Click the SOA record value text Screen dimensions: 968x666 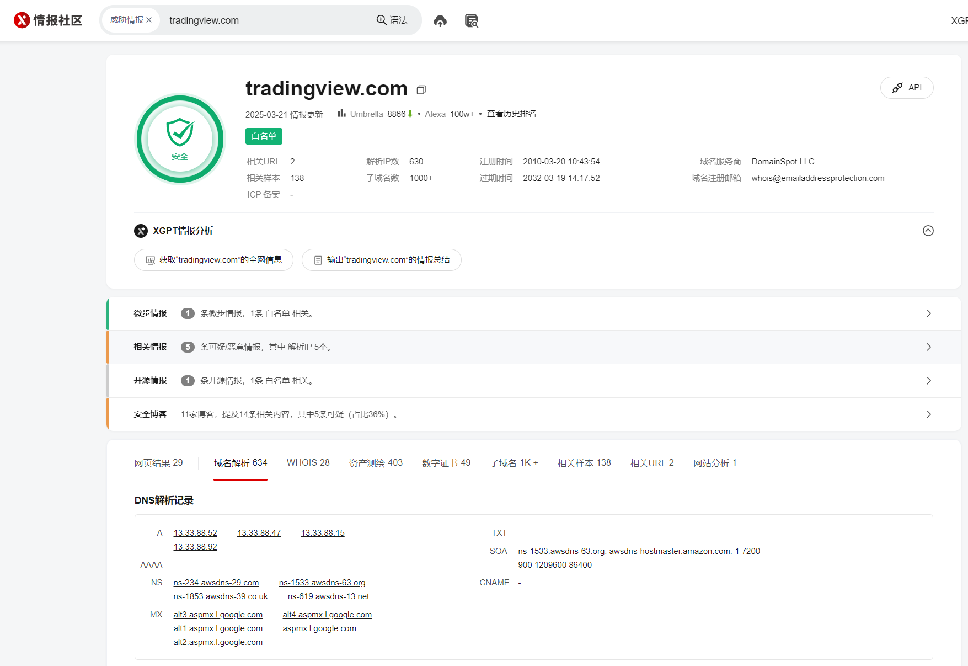click(x=639, y=558)
